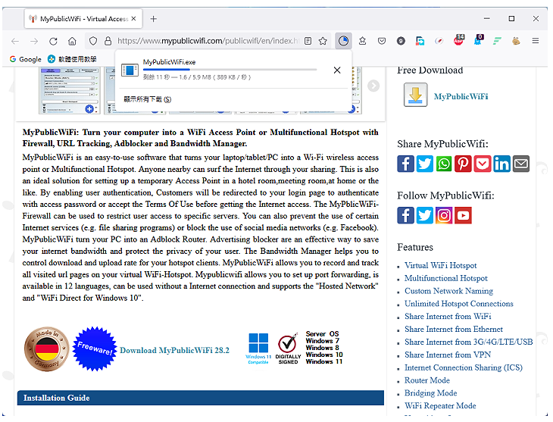Follow MyPublicWifi on Facebook
Viewport: 553px width, 422px height.
405,215
